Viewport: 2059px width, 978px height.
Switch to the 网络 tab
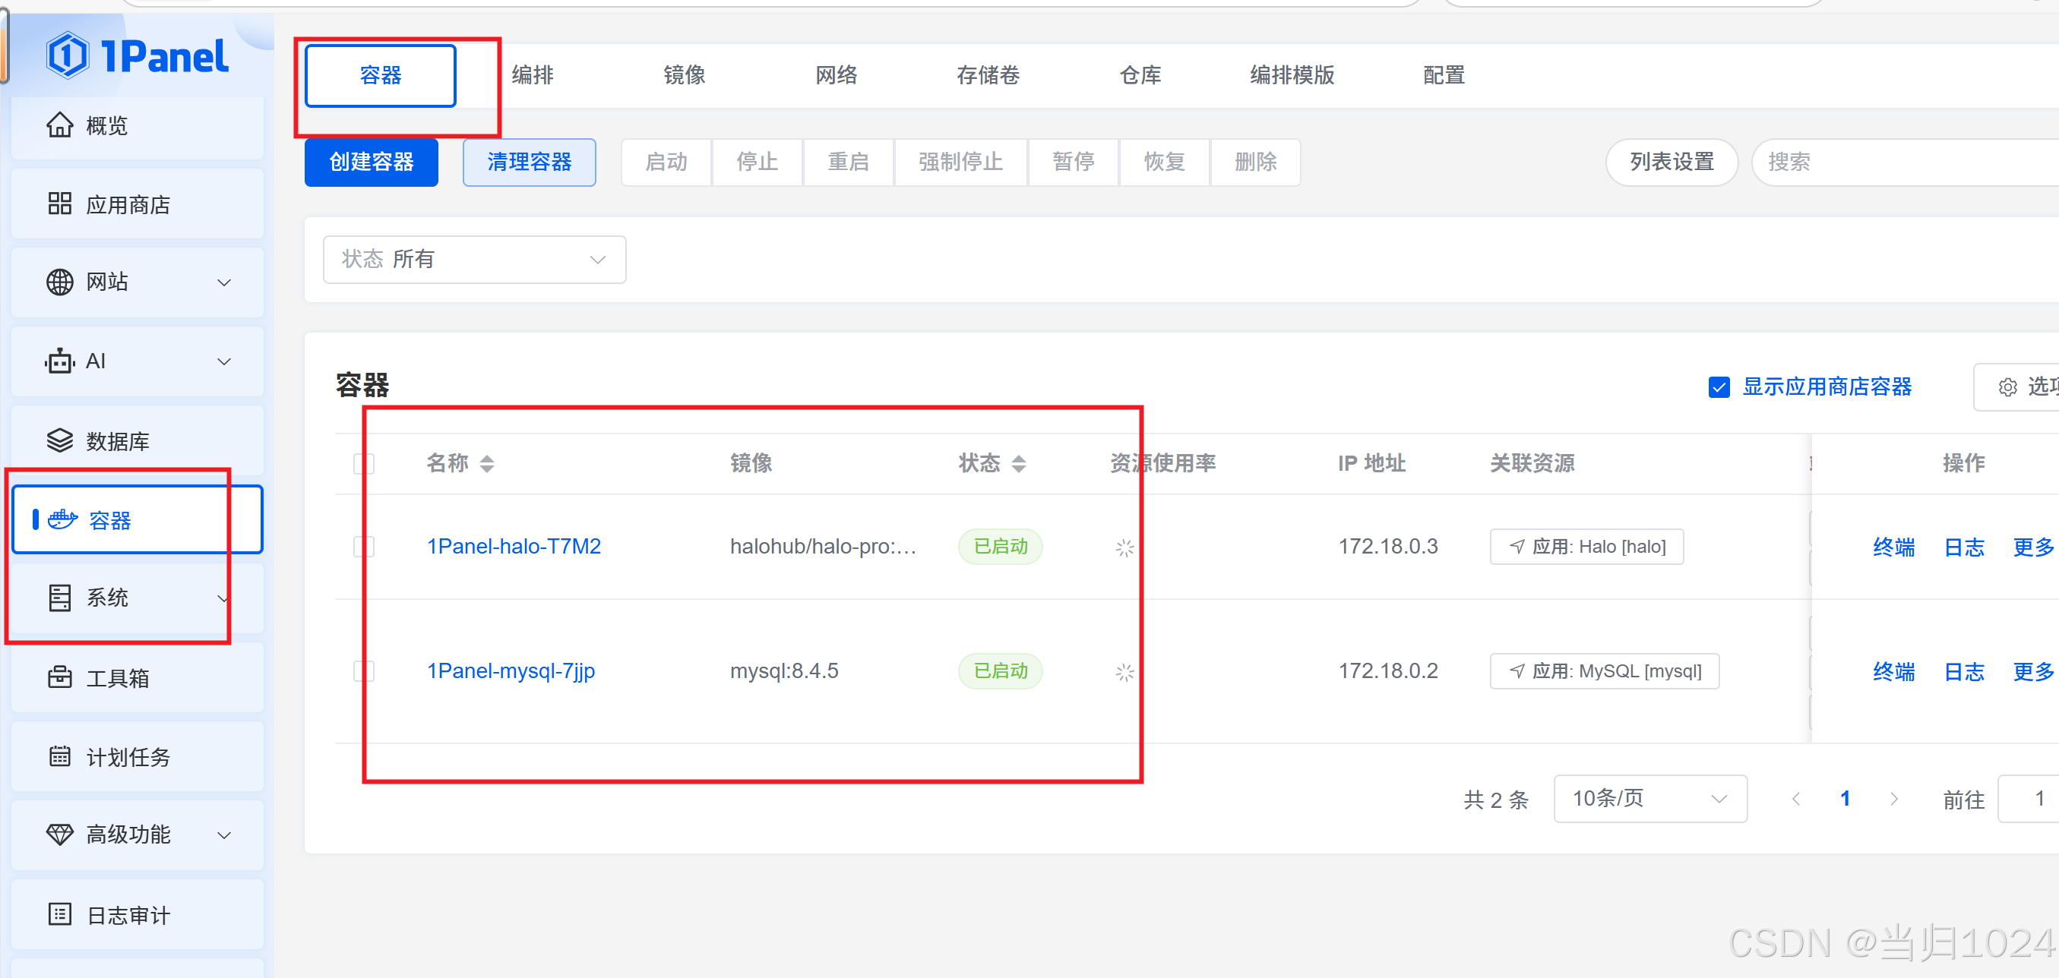click(836, 76)
